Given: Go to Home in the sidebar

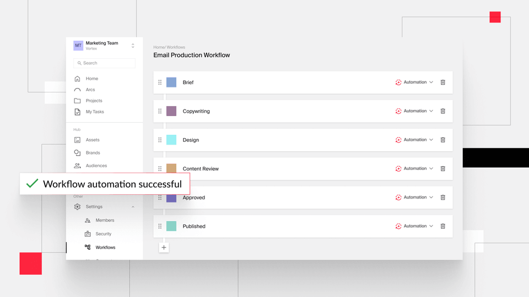Looking at the screenshot, I should (x=92, y=79).
